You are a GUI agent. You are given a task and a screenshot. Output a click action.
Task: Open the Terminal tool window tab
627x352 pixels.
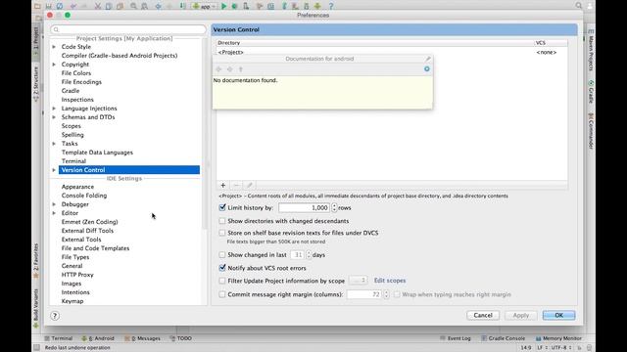[x=59, y=338]
